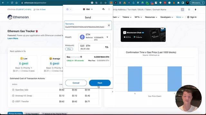Open the NFTs menu
This screenshot has width=206, height=115.
(x=138, y=17)
